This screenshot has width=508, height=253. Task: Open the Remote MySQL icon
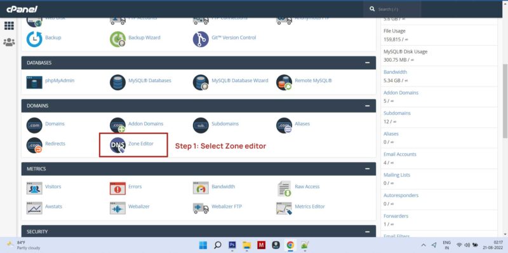pos(284,83)
